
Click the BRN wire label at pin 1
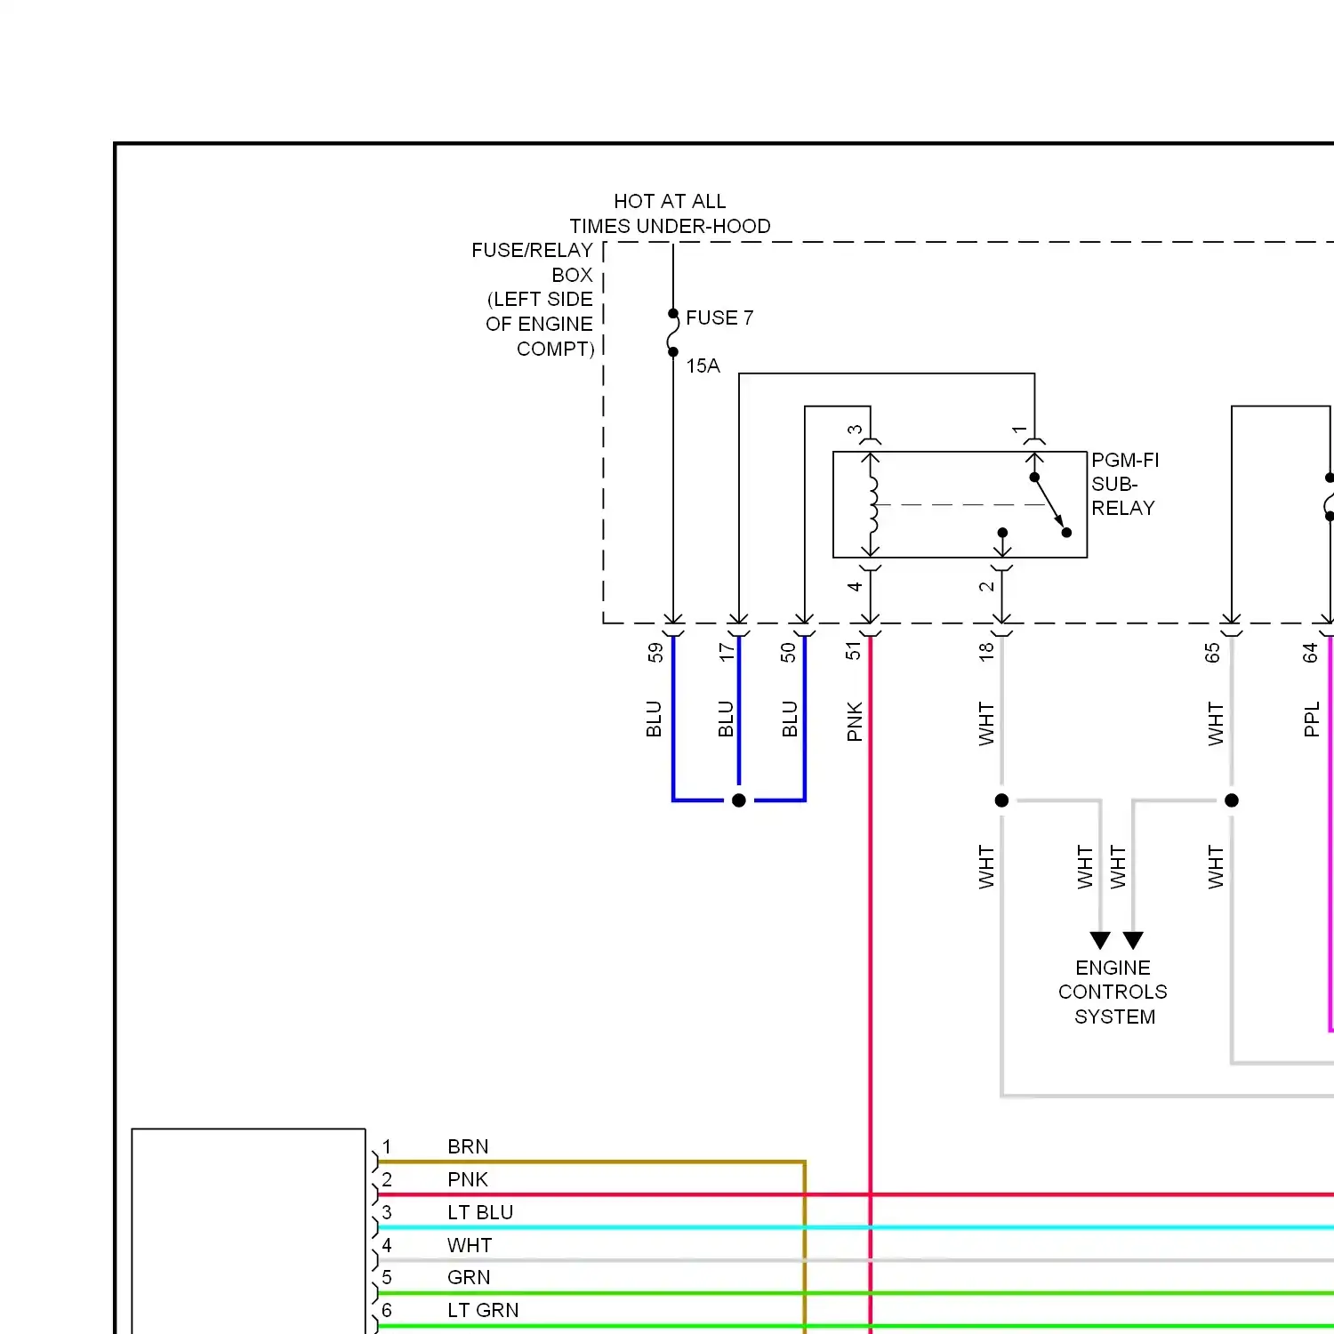(468, 1146)
